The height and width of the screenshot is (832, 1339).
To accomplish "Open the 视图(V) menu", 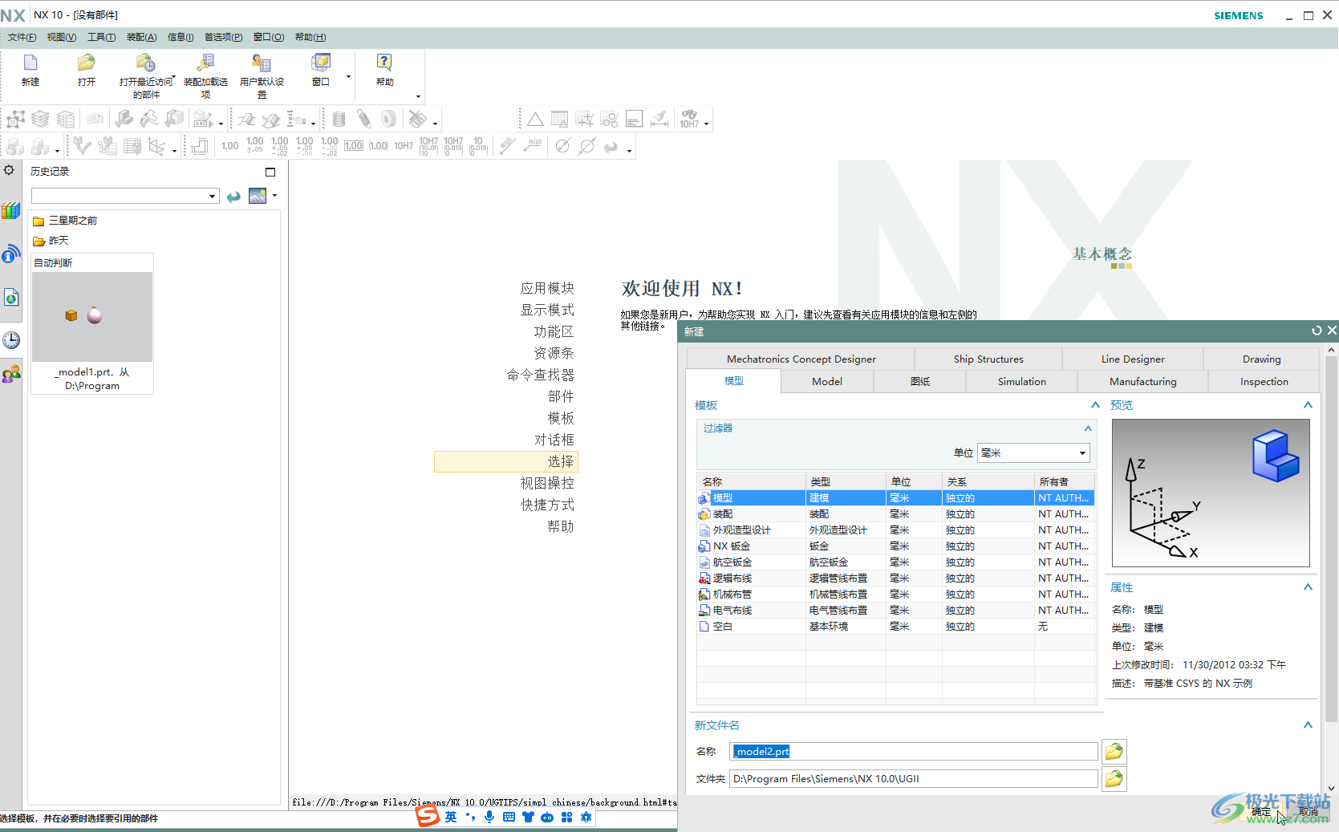I will tap(62, 37).
